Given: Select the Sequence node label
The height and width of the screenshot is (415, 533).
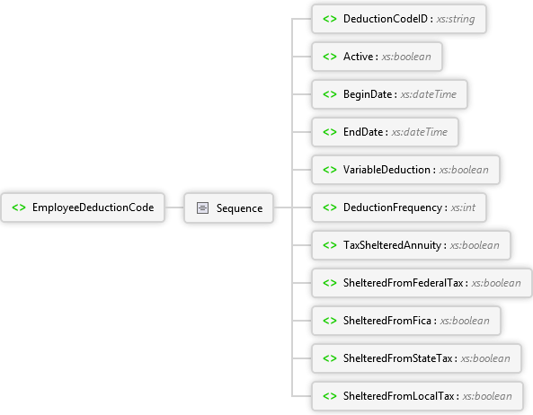Looking at the screenshot, I should [x=239, y=208].
